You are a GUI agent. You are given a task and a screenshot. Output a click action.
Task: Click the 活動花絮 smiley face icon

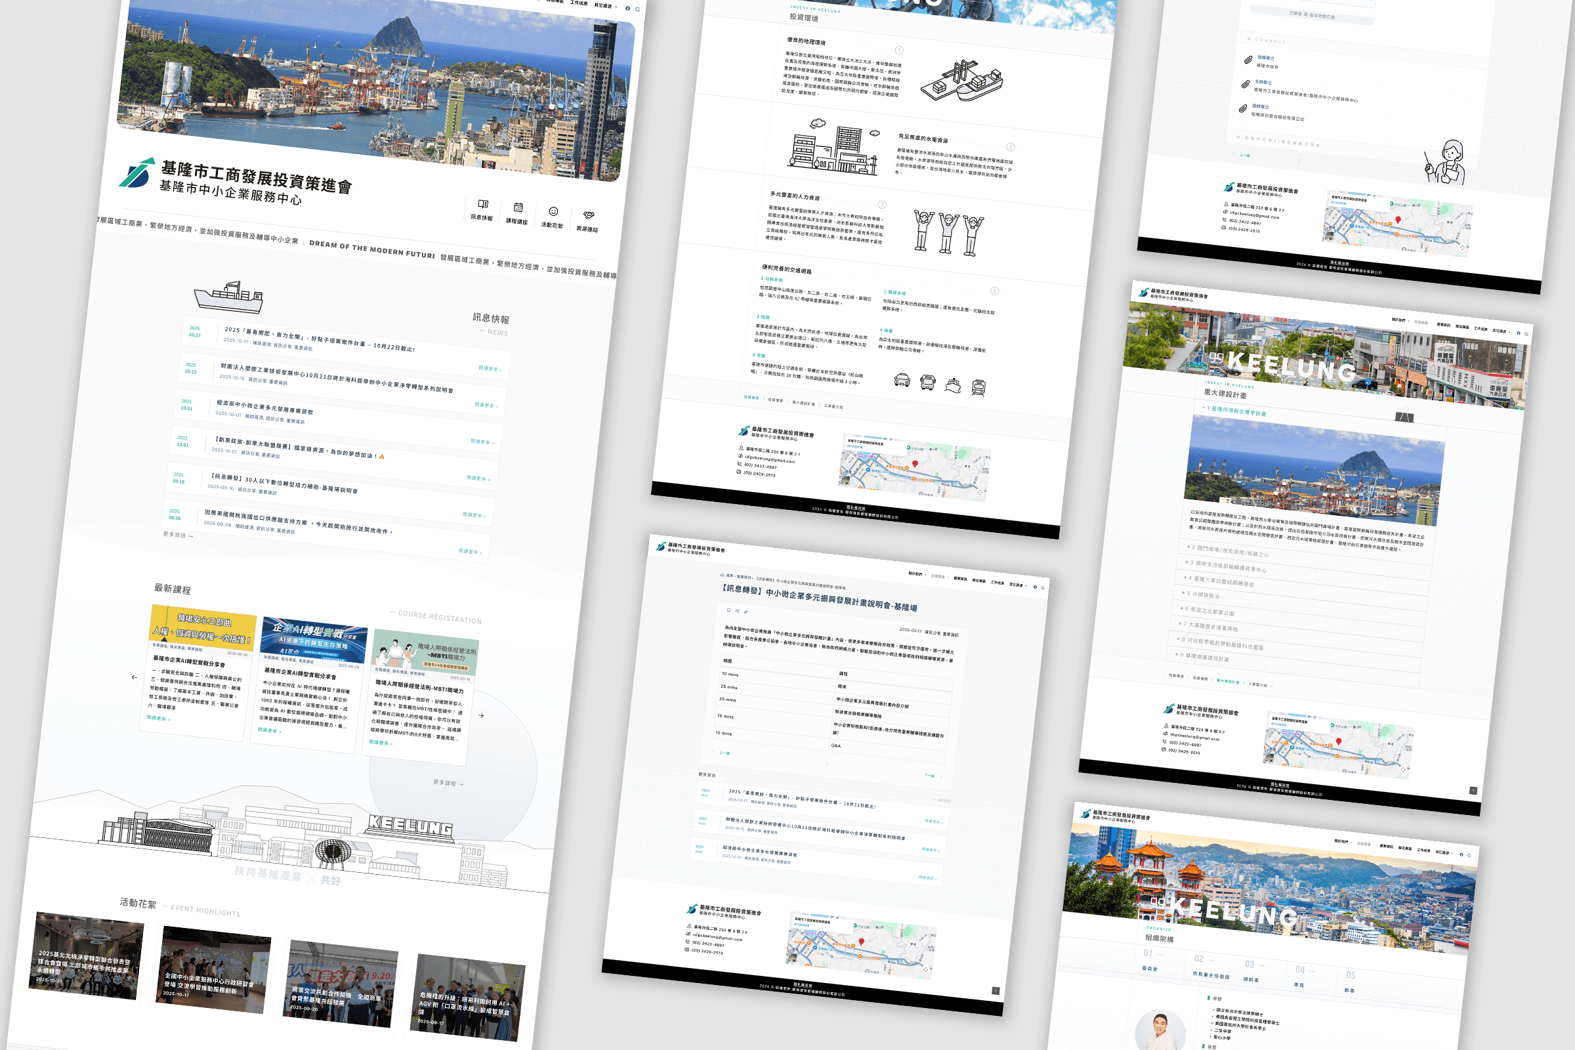click(x=554, y=211)
